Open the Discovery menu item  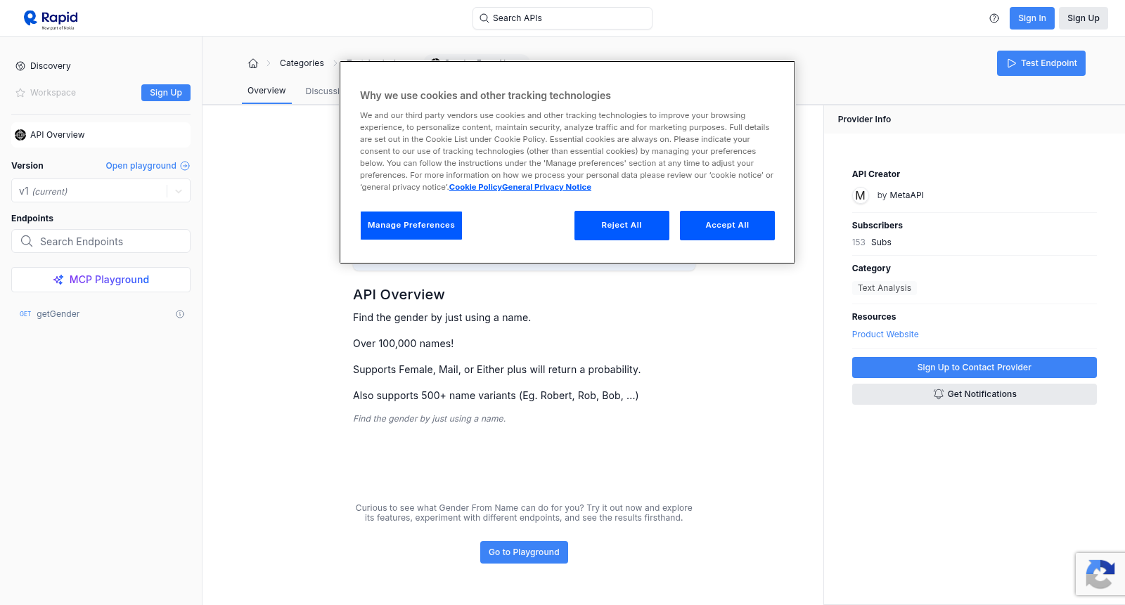(51, 66)
